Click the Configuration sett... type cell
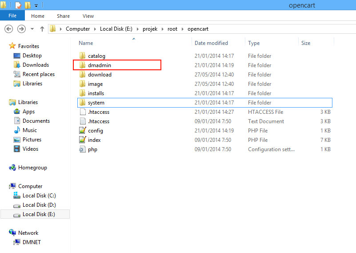The image size is (356, 253). pyautogui.click(x=271, y=149)
